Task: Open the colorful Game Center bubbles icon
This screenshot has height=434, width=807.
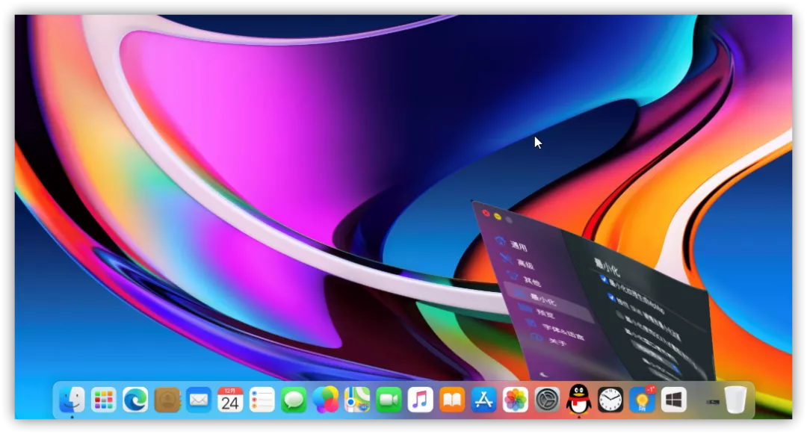Action: 326,400
